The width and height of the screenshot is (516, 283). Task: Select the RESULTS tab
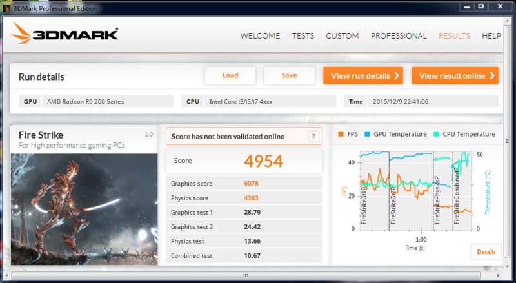click(x=454, y=36)
